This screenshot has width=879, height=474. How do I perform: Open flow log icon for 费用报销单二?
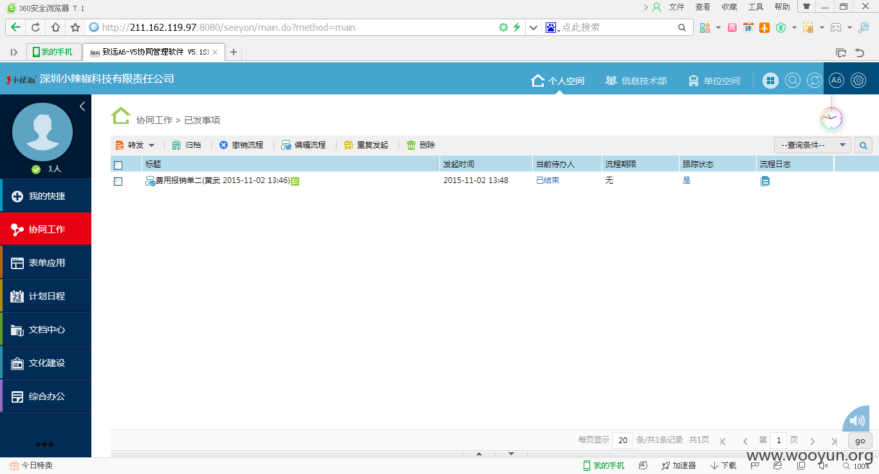(x=765, y=181)
